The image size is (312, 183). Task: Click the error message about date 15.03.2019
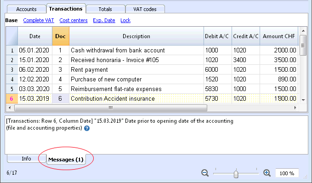pos(119,125)
